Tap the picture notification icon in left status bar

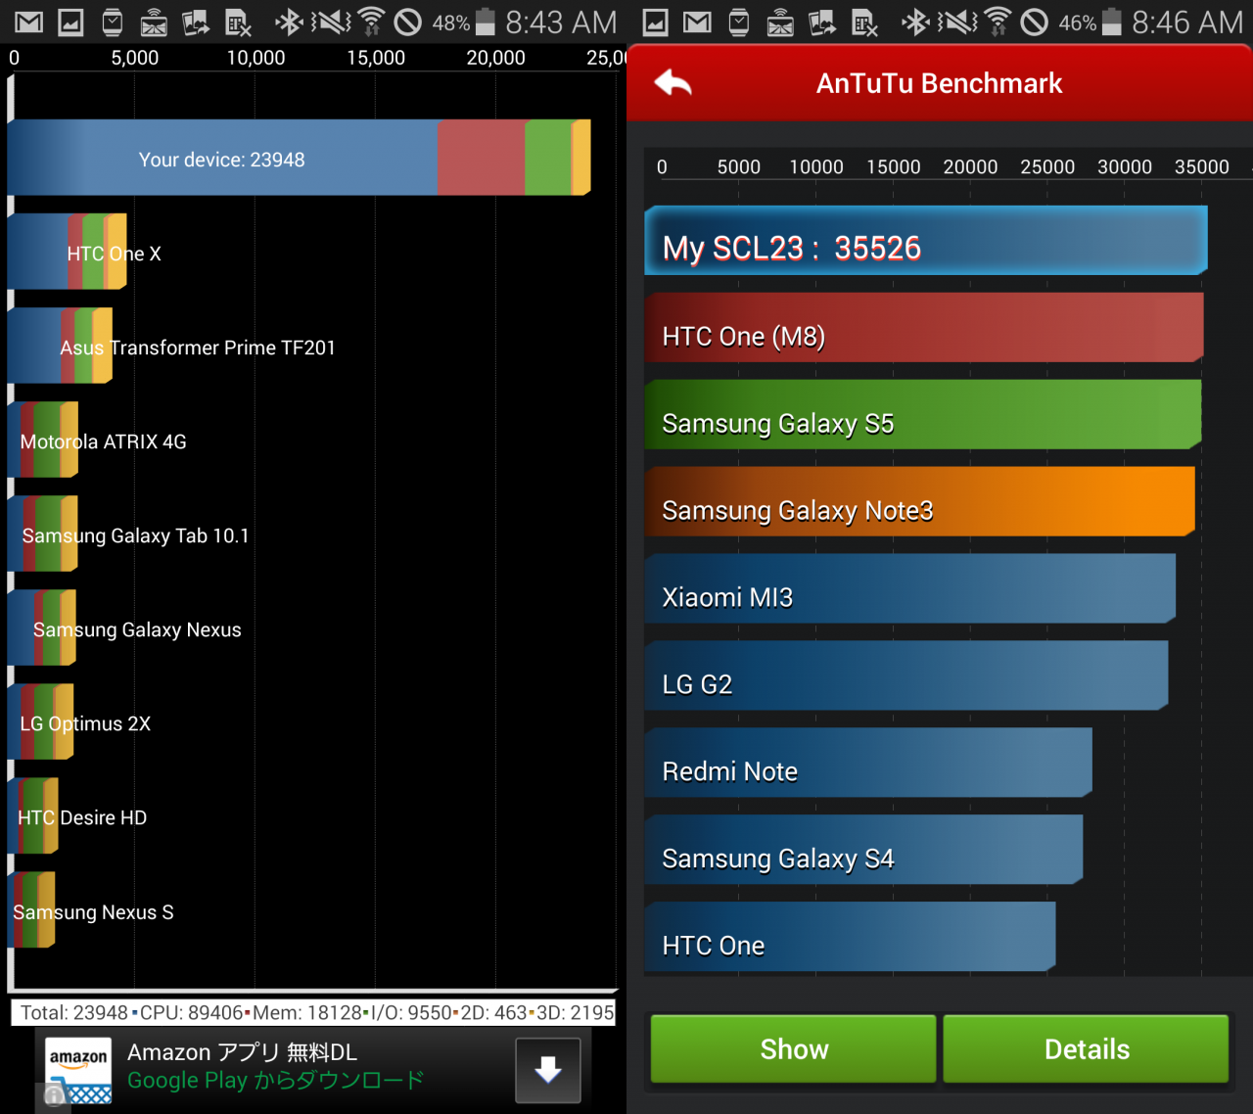coord(70,22)
